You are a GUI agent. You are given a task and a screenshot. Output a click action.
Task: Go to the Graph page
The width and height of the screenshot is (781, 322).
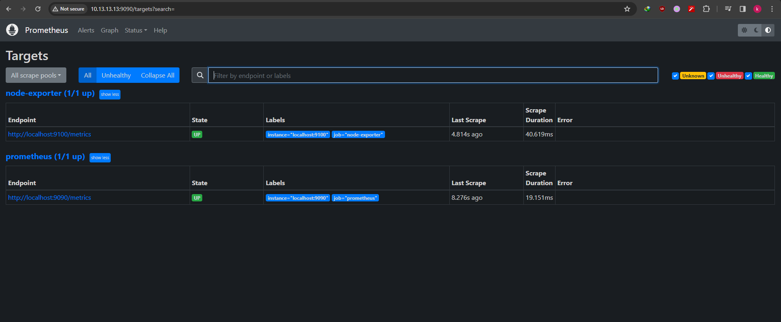(x=109, y=30)
